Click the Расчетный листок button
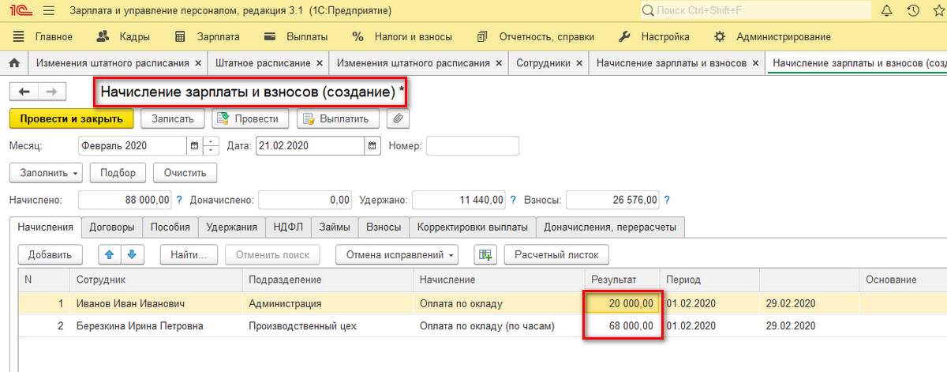 (556, 254)
